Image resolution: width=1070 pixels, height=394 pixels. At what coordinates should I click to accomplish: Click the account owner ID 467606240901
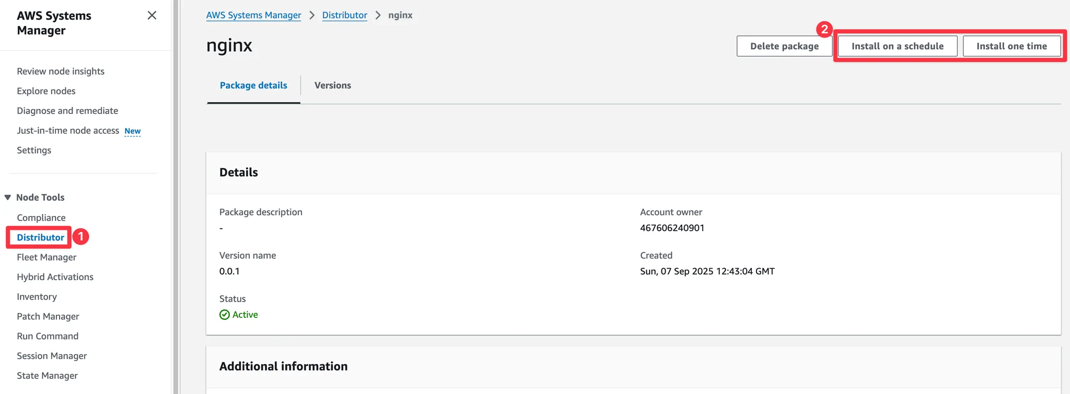point(672,228)
